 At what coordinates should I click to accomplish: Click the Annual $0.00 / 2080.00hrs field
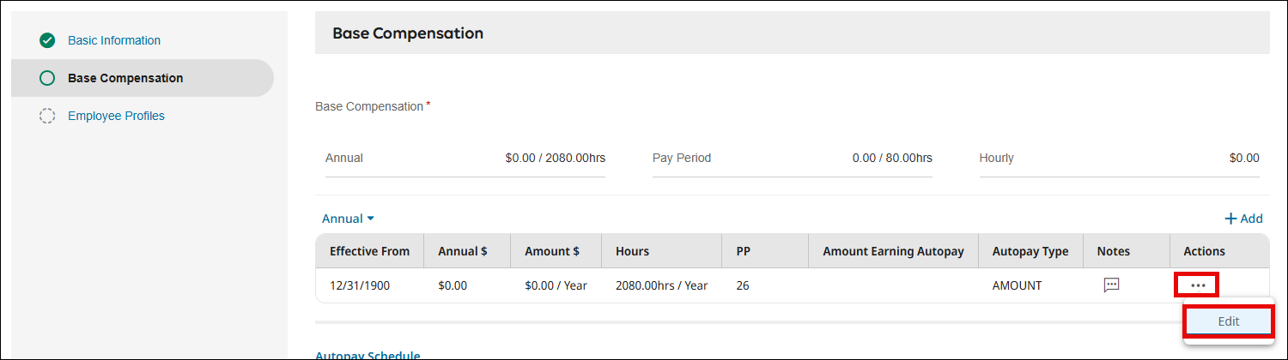point(465,159)
